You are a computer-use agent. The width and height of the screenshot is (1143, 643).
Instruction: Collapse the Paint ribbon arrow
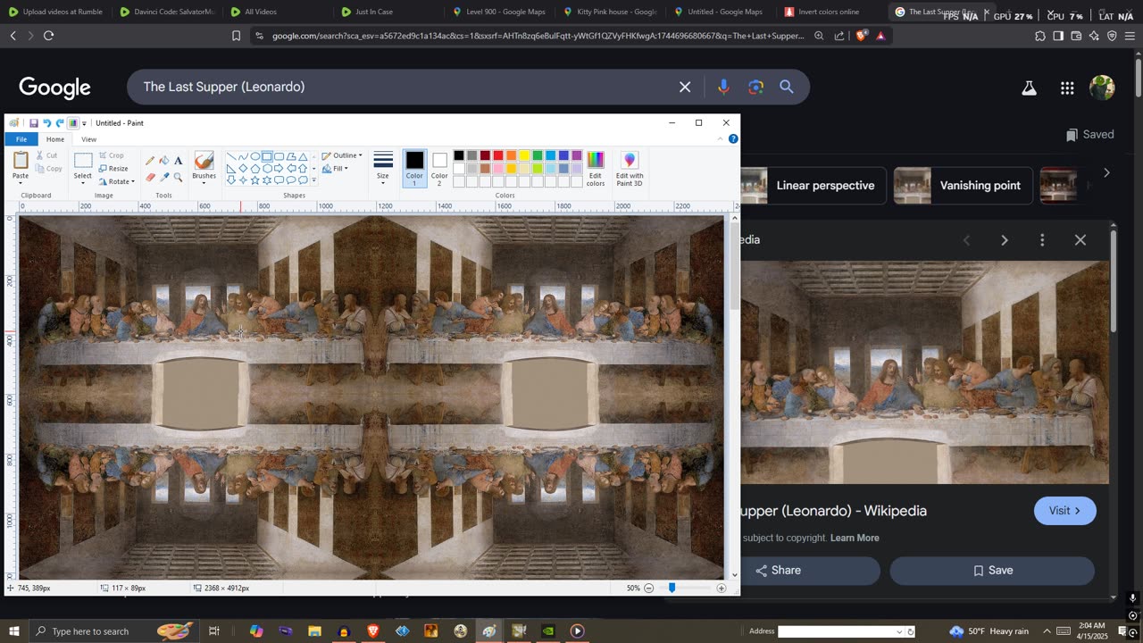pyautogui.click(x=720, y=139)
